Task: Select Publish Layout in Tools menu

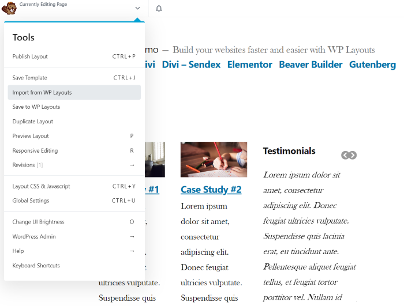Action: (x=74, y=56)
